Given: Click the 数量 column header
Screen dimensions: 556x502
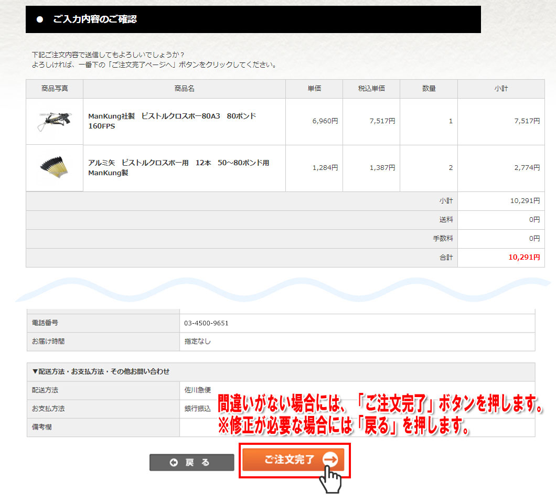Looking at the screenshot, I should point(429,89).
